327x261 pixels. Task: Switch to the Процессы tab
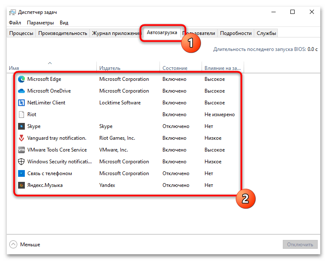(x=21, y=33)
